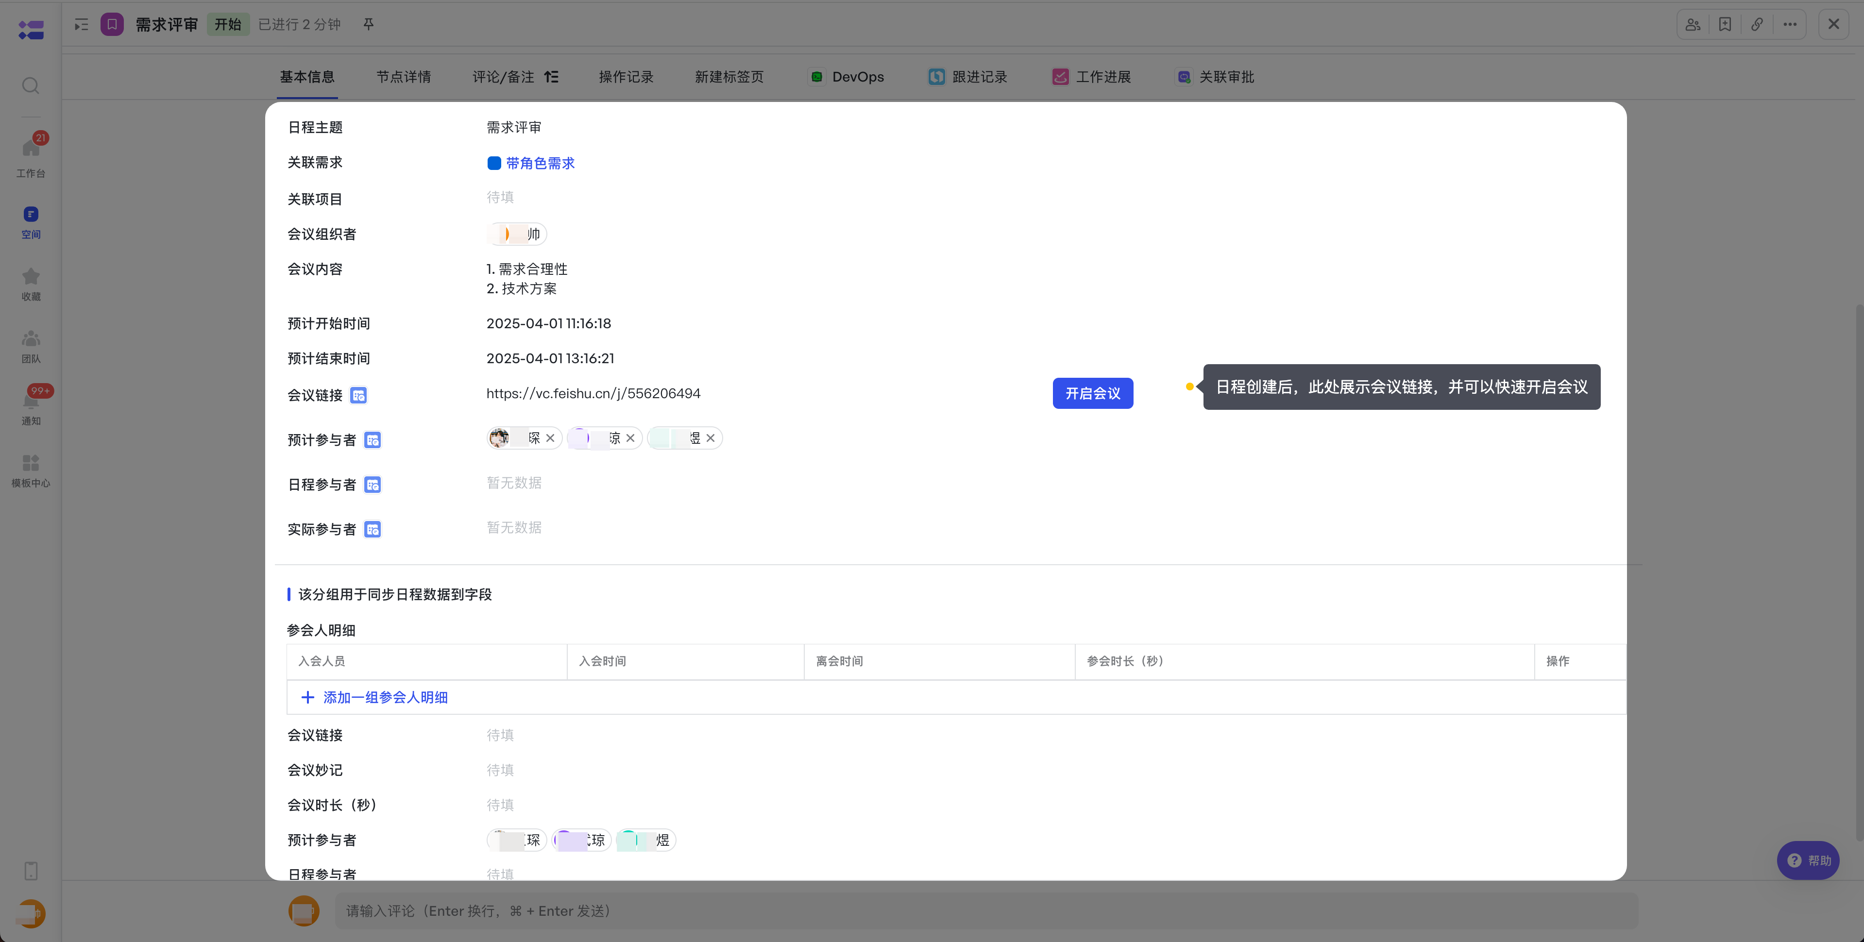This screenshot has width=1864, height=942.
Task: Click the lower 预计参与者 chip ending in 煜
Action: (646, 840)
